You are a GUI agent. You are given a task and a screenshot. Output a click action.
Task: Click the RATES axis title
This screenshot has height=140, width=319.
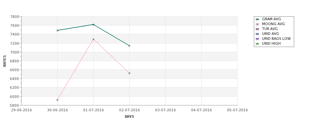[x=5, y=61]
